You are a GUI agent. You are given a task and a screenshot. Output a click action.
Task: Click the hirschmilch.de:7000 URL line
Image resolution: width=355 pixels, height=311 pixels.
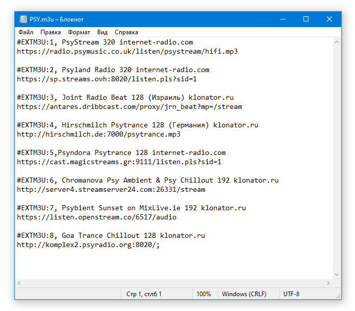99,134
